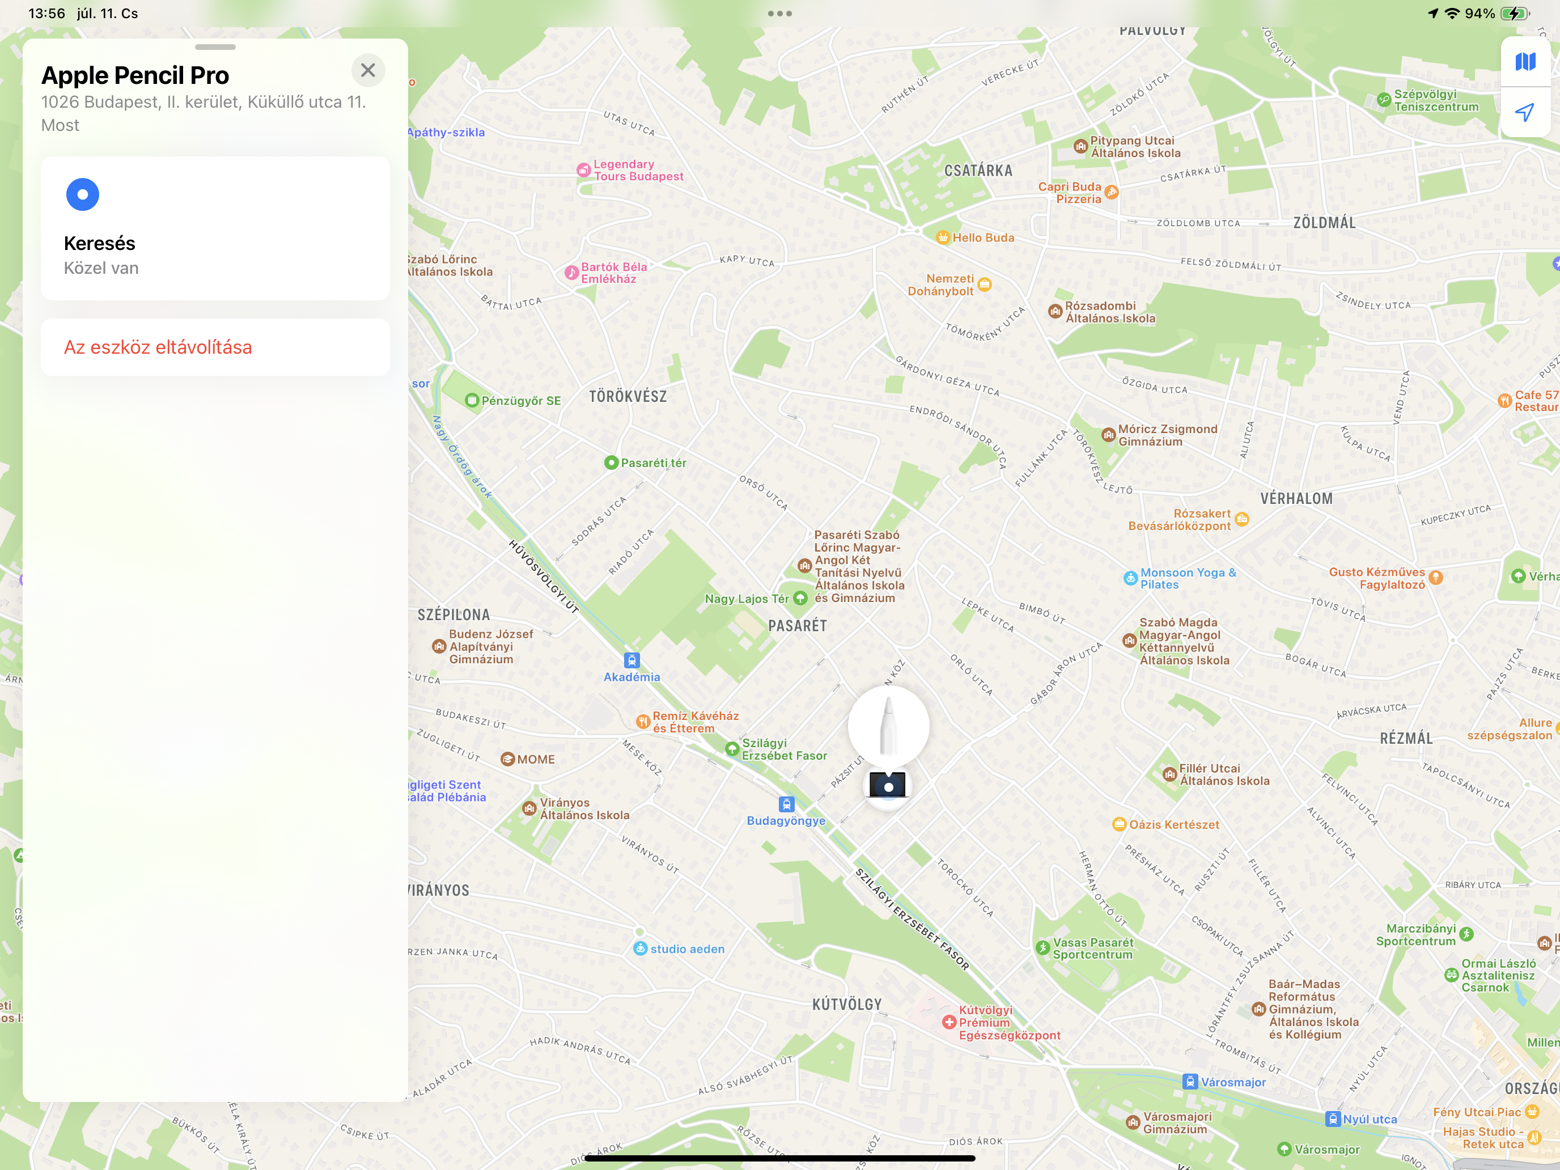The image size is (1560, 1170).
Task: Select the Remíz Kávéház restaurant marker
Action: (x=642, y=722)
